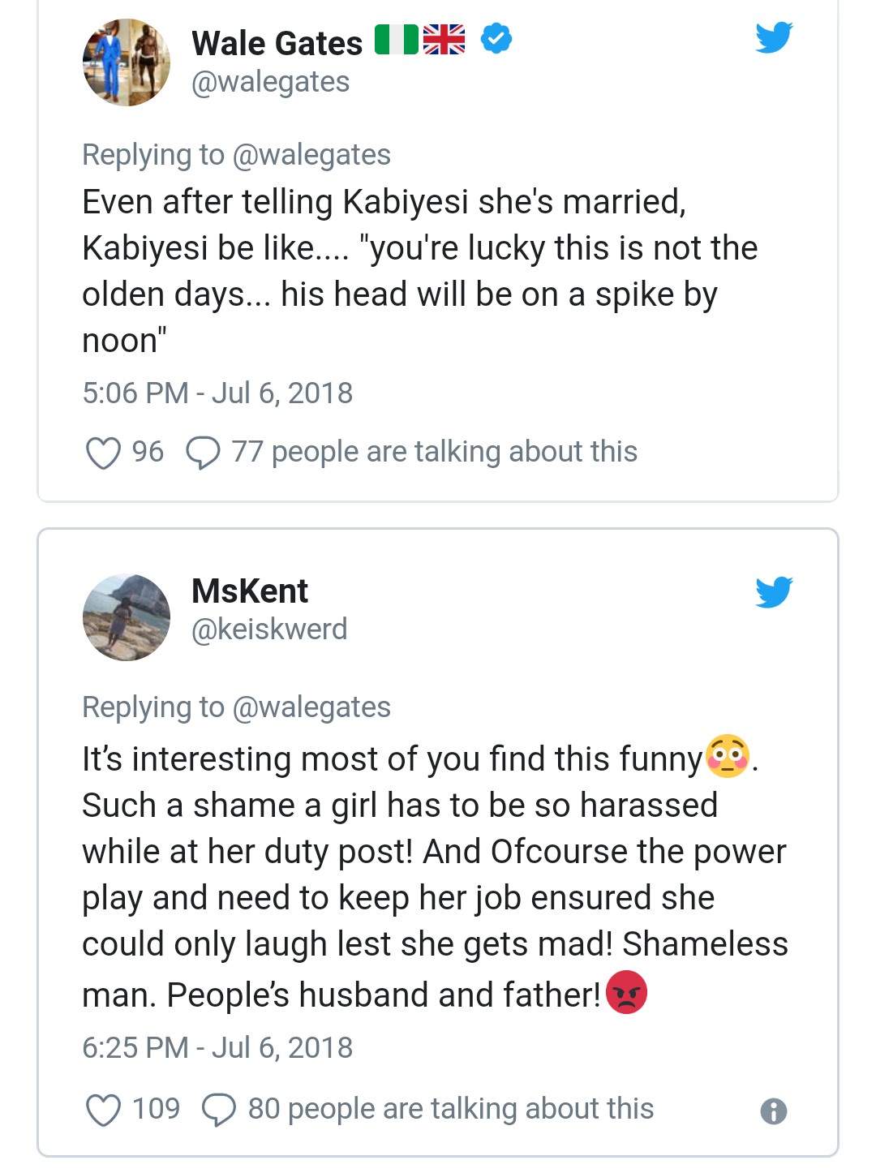The height and width of the screenshot is (1173, 876).
Task: Like the Wale Gates tweet with 96 likes
Action: tap(103, 453)
